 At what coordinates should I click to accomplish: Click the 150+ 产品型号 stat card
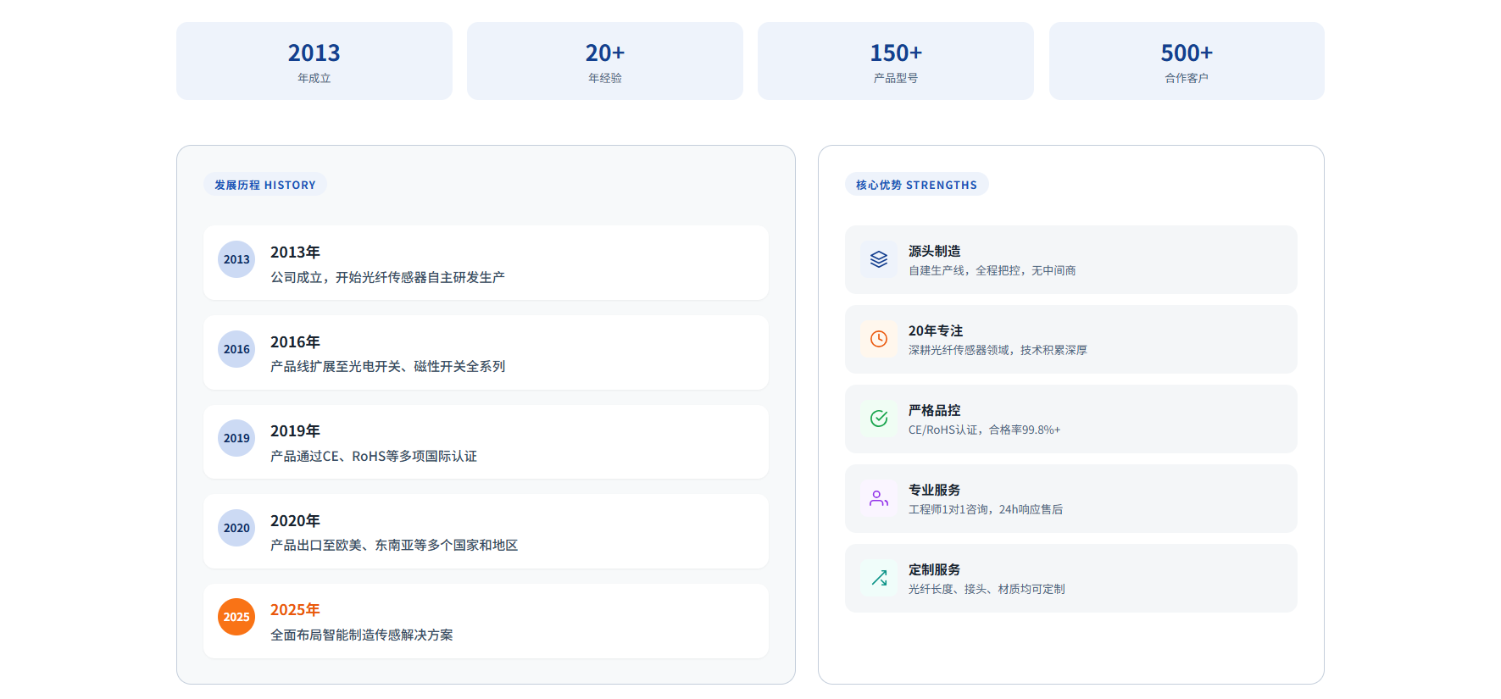pyautogui.click(x=896, y=61)
